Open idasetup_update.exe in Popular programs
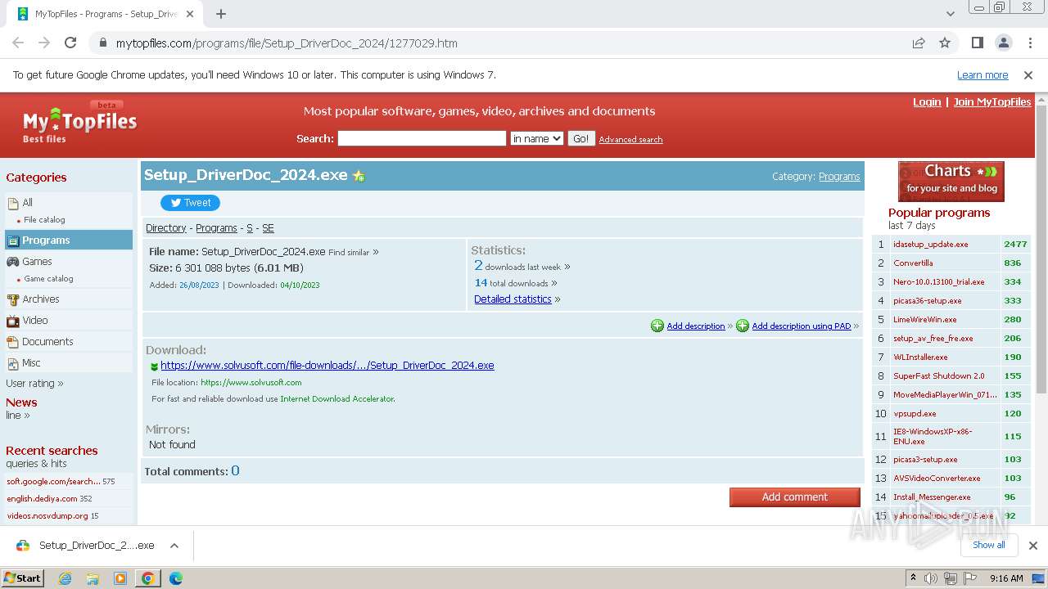 930,245
